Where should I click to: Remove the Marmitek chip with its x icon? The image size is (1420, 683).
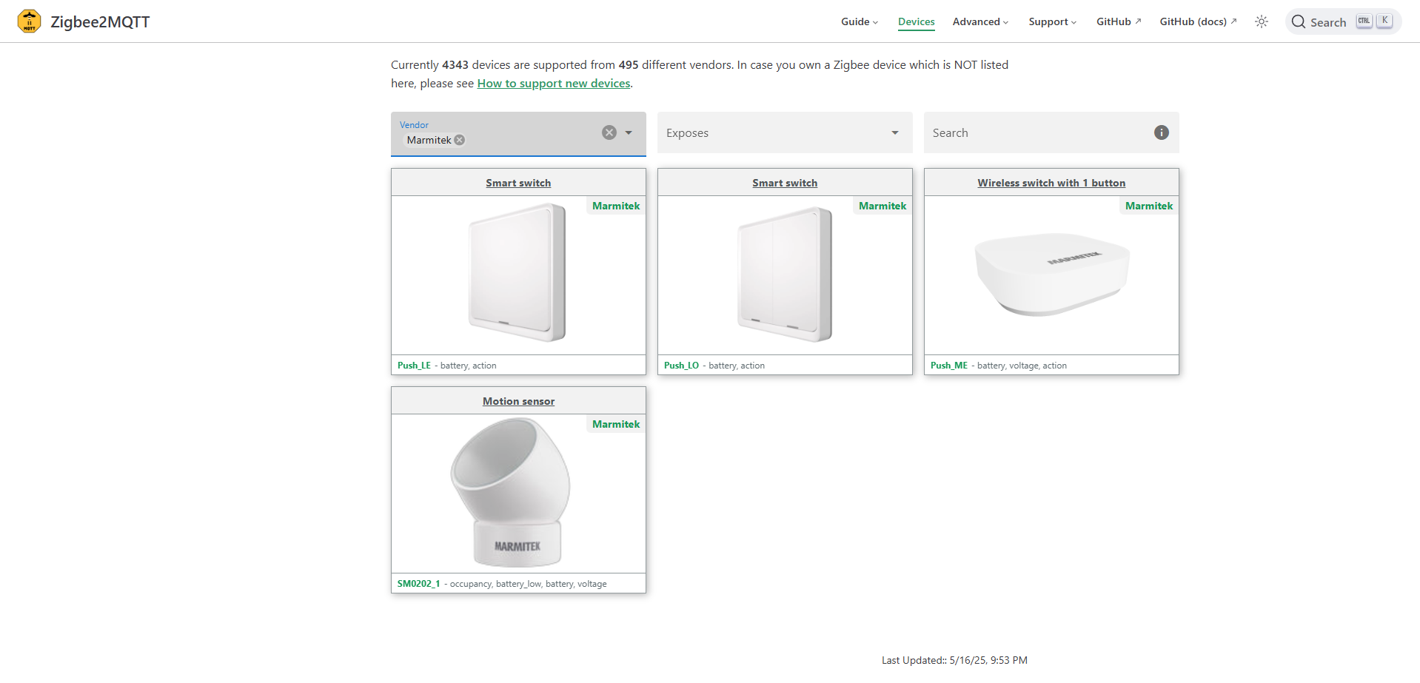click(x=460, y=140)
